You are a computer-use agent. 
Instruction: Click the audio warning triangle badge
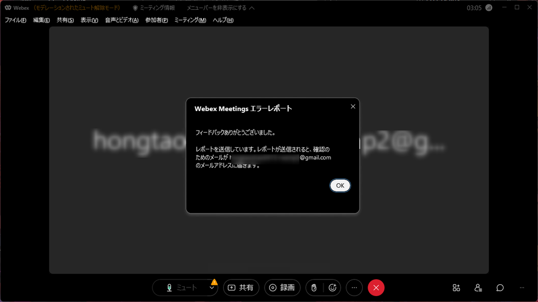click(214, 282)
